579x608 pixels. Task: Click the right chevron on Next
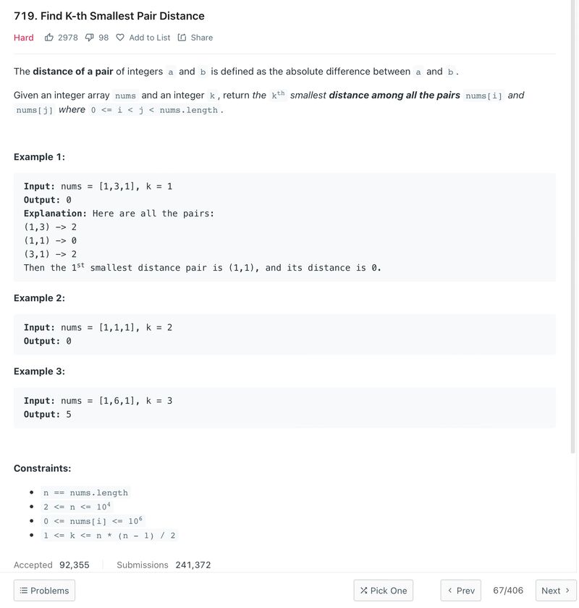(567, 590)
